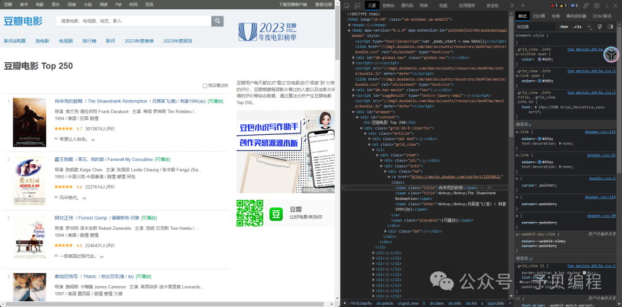Open the 排行榜 nav link
The image size is (622, 307).
tap(89, 41)
